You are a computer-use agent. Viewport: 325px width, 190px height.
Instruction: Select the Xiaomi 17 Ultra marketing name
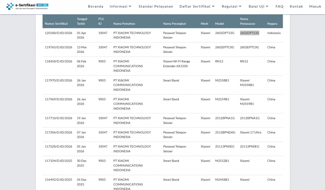(251, 132)
